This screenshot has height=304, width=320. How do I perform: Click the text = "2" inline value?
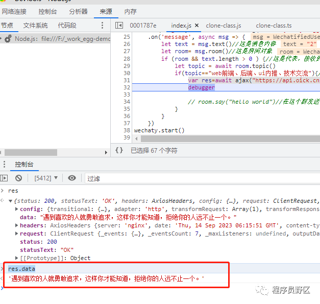(300, 44)
